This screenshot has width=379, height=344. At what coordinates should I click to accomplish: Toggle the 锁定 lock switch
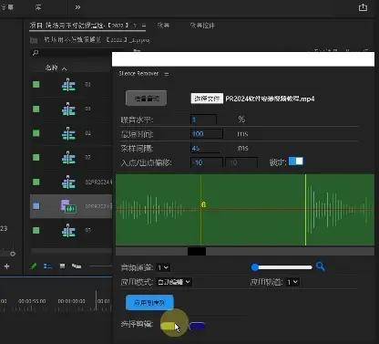click(x=296, y=162)
